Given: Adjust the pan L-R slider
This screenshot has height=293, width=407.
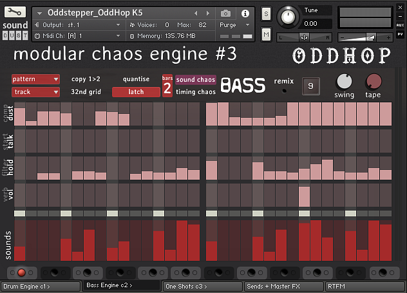Looking at the screenshot, I should (304, 37).
